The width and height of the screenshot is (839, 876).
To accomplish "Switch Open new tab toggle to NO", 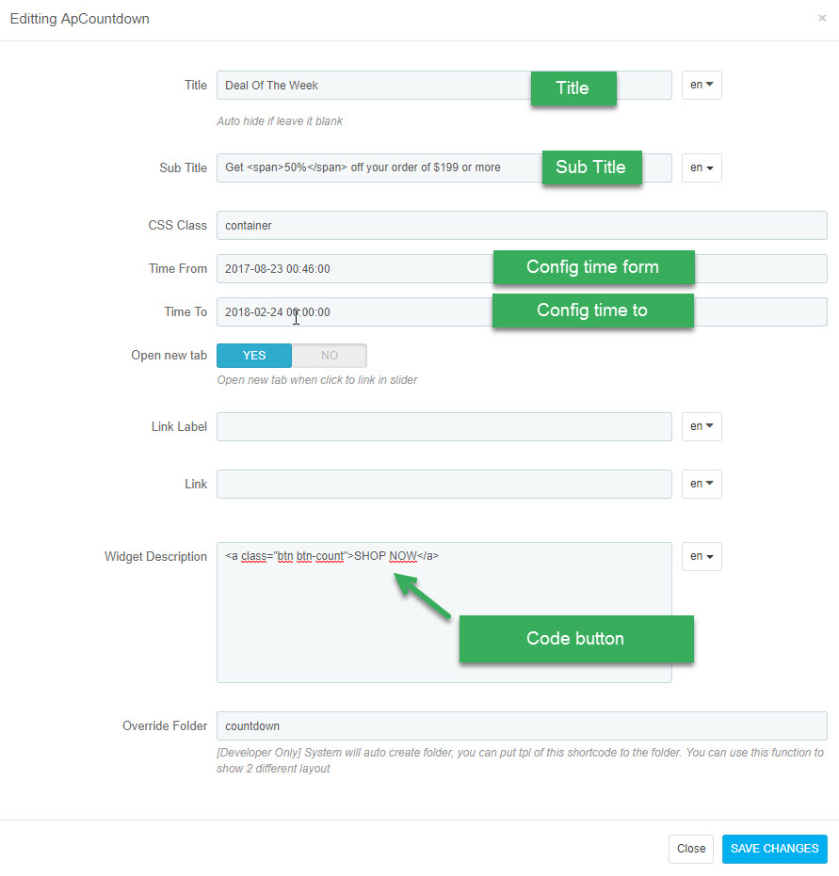I will (330, 356).
